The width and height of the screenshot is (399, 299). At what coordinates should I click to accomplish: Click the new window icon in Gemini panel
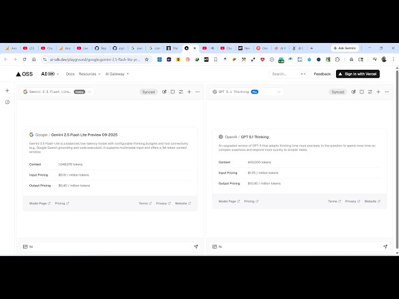pos(173,92)
